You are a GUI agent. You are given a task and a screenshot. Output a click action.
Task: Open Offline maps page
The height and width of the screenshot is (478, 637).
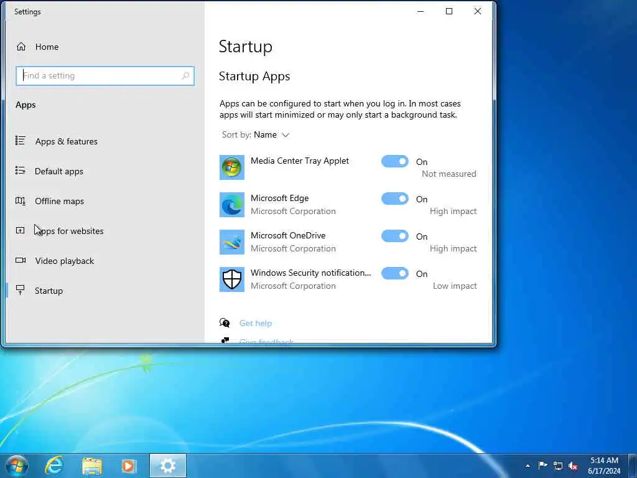(59, 201)
